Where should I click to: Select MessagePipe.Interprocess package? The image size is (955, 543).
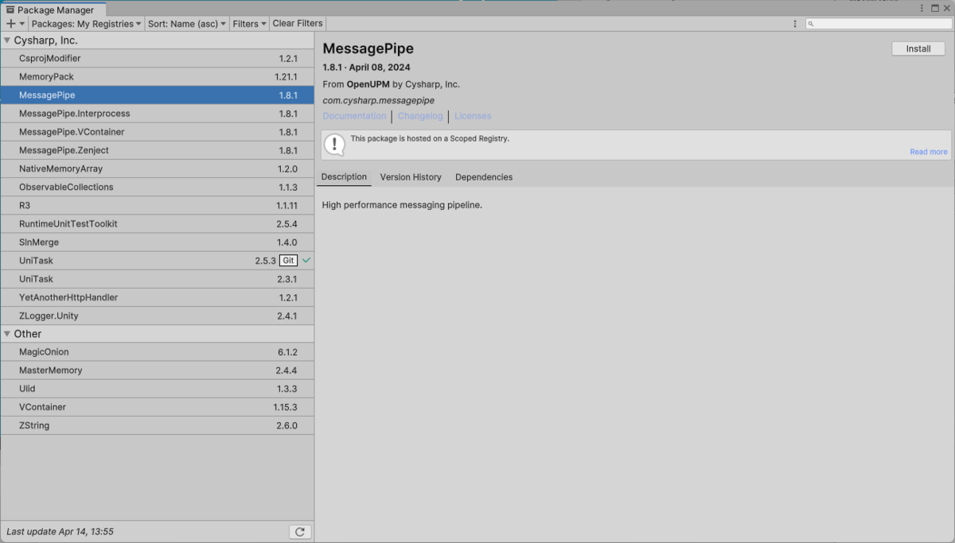[157, 114]
